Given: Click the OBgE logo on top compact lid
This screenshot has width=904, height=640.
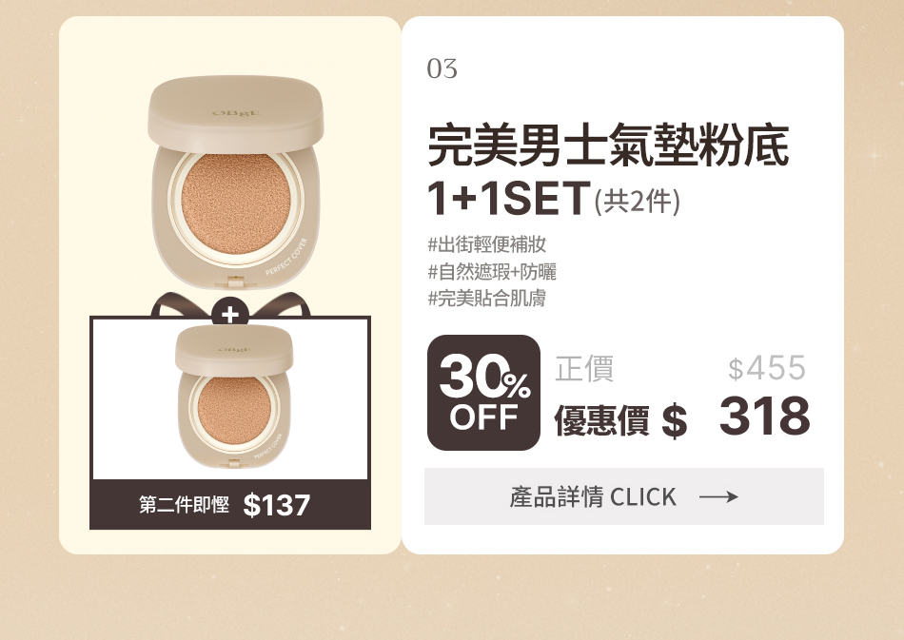Looking at the screenshot, I should [x=236, y=112].
